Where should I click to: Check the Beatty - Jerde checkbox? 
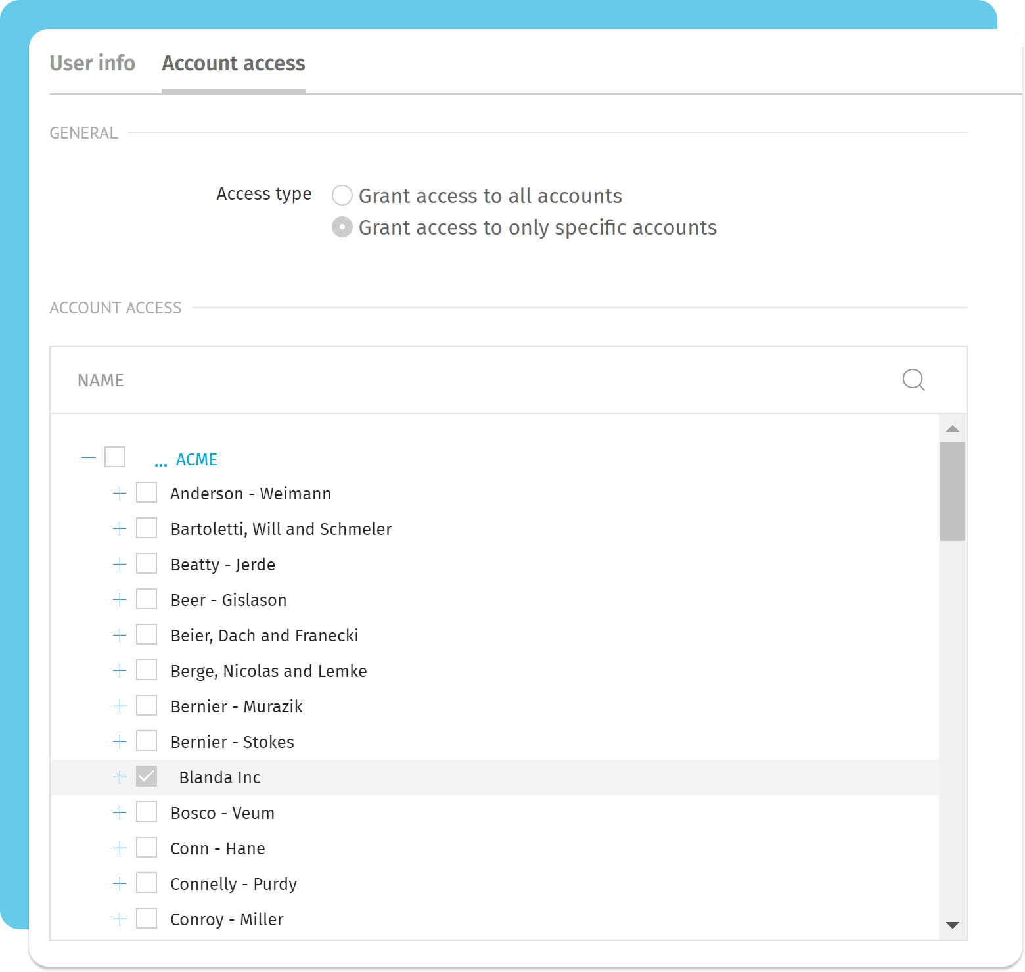point(147,563)
